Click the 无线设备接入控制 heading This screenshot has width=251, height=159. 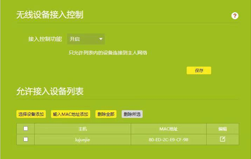pos(50,15)
